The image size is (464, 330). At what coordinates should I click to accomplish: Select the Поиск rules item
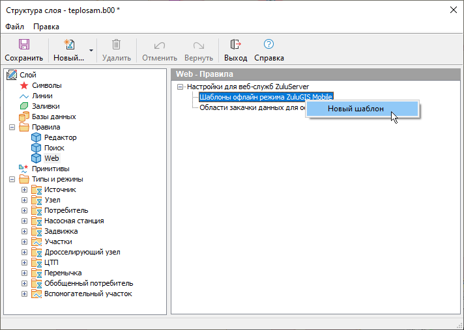54,148
